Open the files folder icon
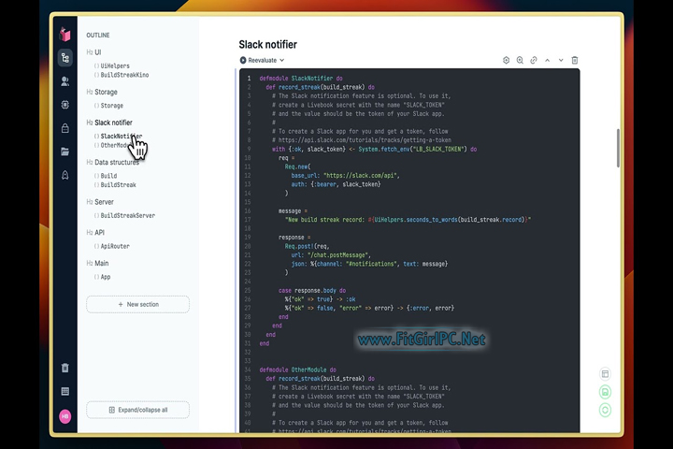673x449 pixels. click(x=64, y=152)
